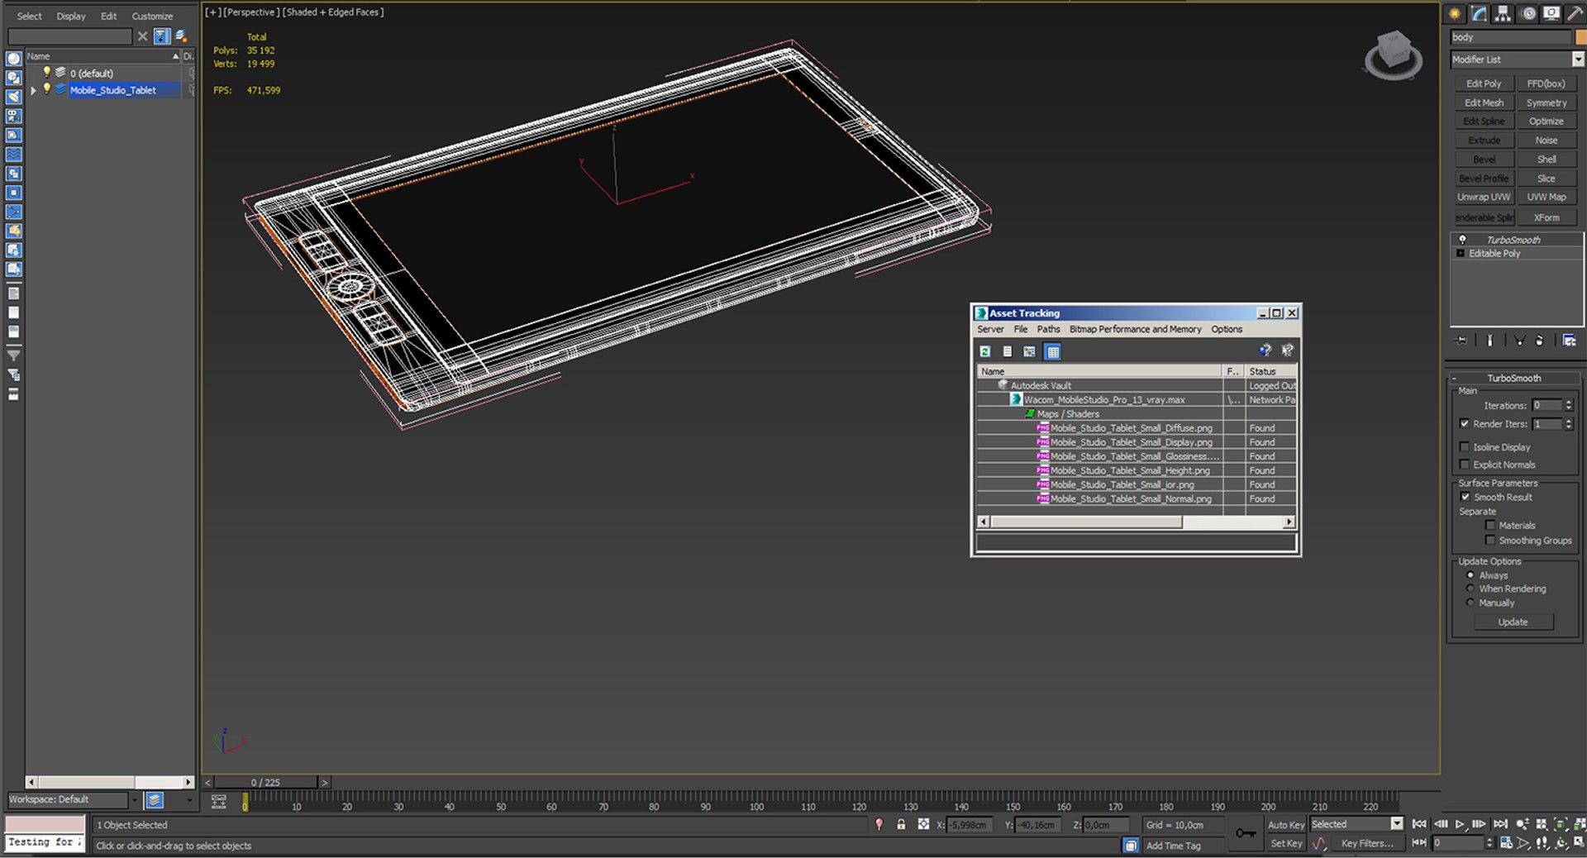
Task: Open Display menu in Scene Explorer
Action: click(71, 16)
